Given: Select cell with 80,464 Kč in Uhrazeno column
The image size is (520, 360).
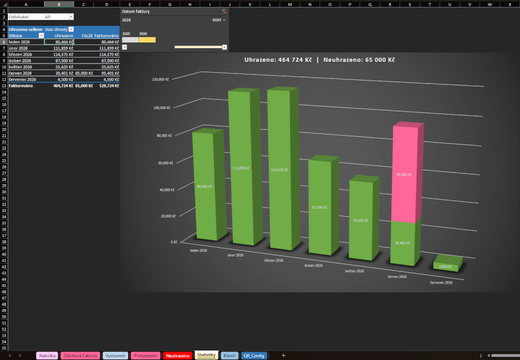Looking at the screenshot, I should pos(59,42).
